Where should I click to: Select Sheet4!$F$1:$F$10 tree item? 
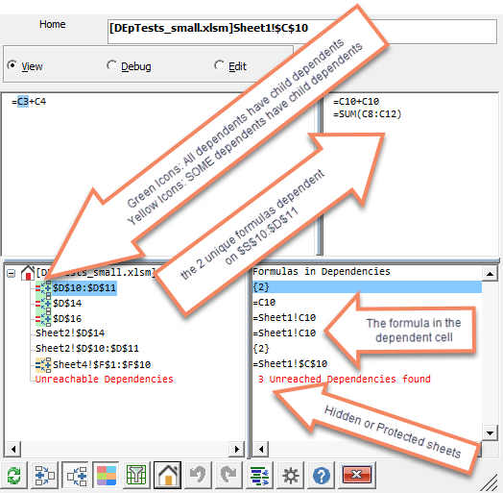click(x=102, y=364)
